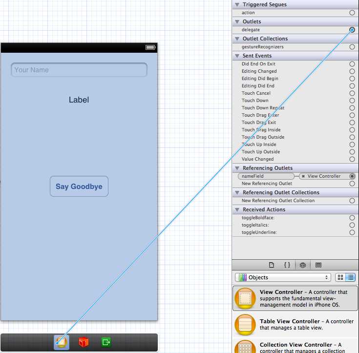Click the battery icon in the status bar

coord(150,47)
